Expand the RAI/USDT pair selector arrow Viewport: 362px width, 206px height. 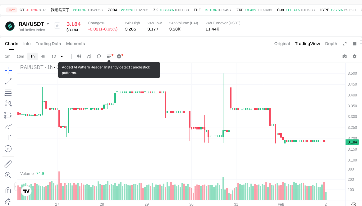[48, 24]
